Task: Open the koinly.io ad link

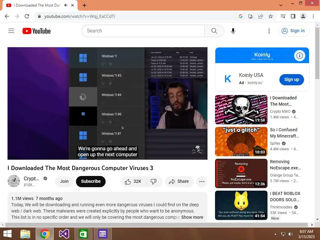Action: point(255,82)
